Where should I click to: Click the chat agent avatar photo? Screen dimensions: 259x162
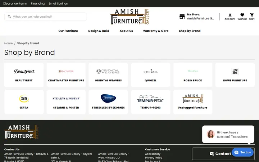(210, 134)
